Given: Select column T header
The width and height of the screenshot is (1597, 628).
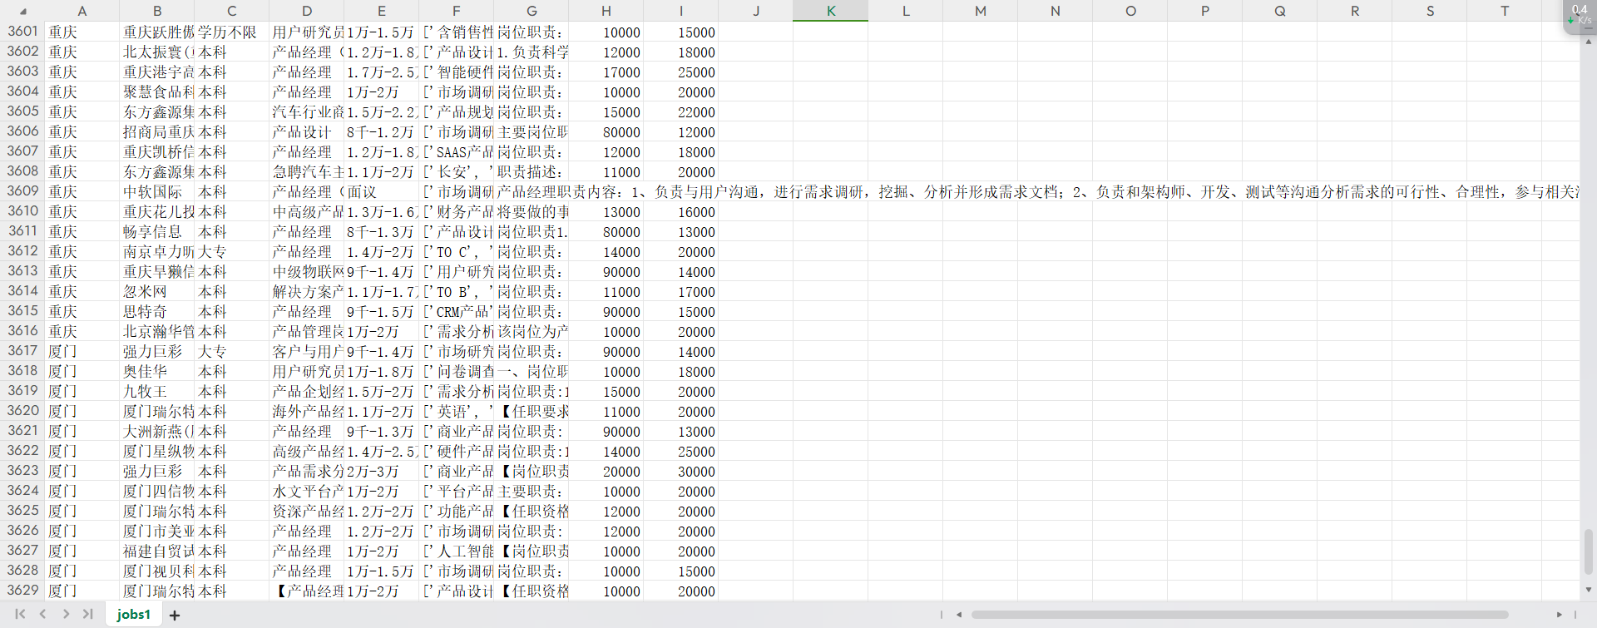Looking at the screenshot, I should 1504,11.
